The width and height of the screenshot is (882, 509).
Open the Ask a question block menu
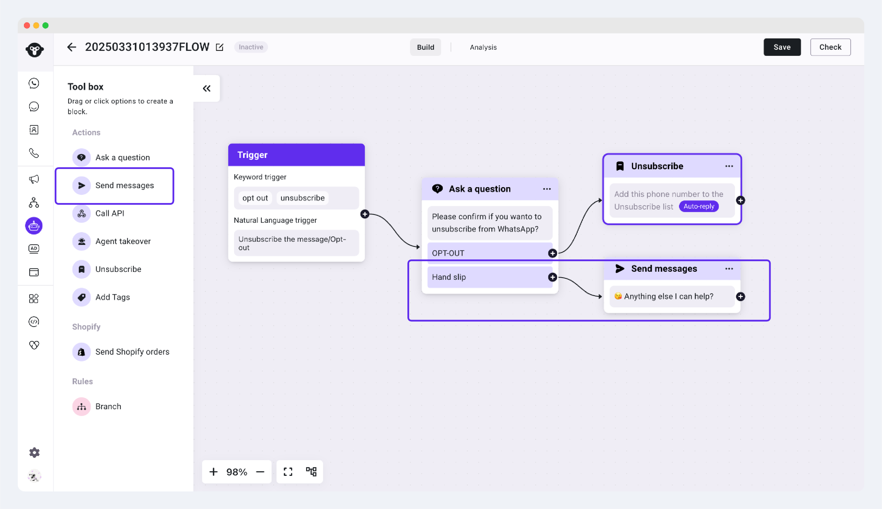pos(547,189)
